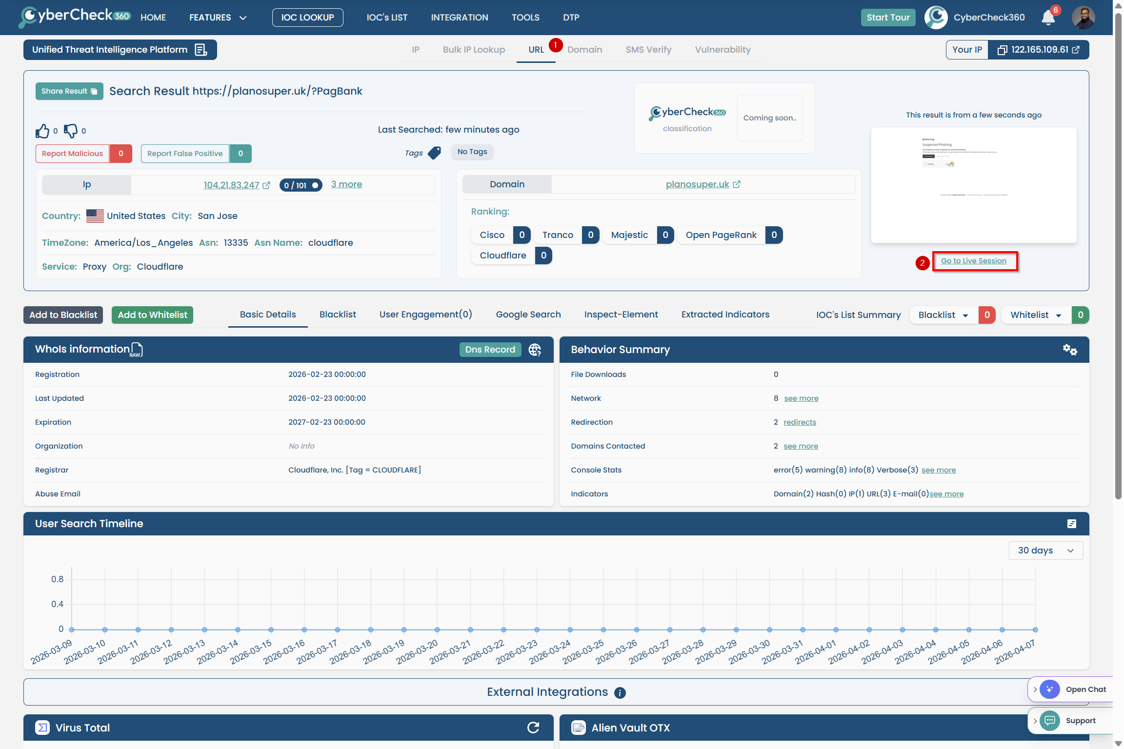Viewport: 1124px width, 749px height.
Task: Click the 2026-04-07 point on timeline chart
Action: coord(1035,630)
